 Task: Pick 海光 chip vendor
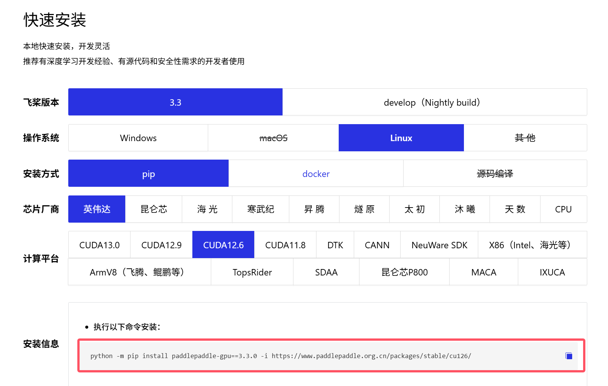[x=207, y=209]
